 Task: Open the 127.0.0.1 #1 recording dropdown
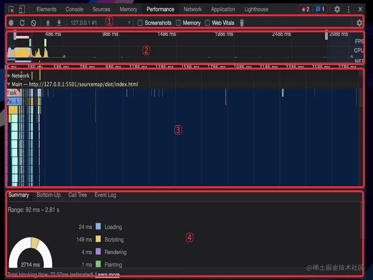pos(101,23)
